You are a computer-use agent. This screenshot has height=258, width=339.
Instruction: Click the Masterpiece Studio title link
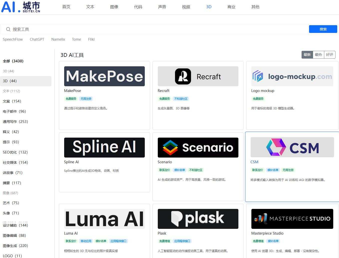point(267,233)
